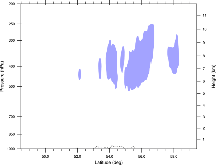Screen dimensions: 216x165
Task: Pick the 2 km height label
Action: [x=204, y=128]
